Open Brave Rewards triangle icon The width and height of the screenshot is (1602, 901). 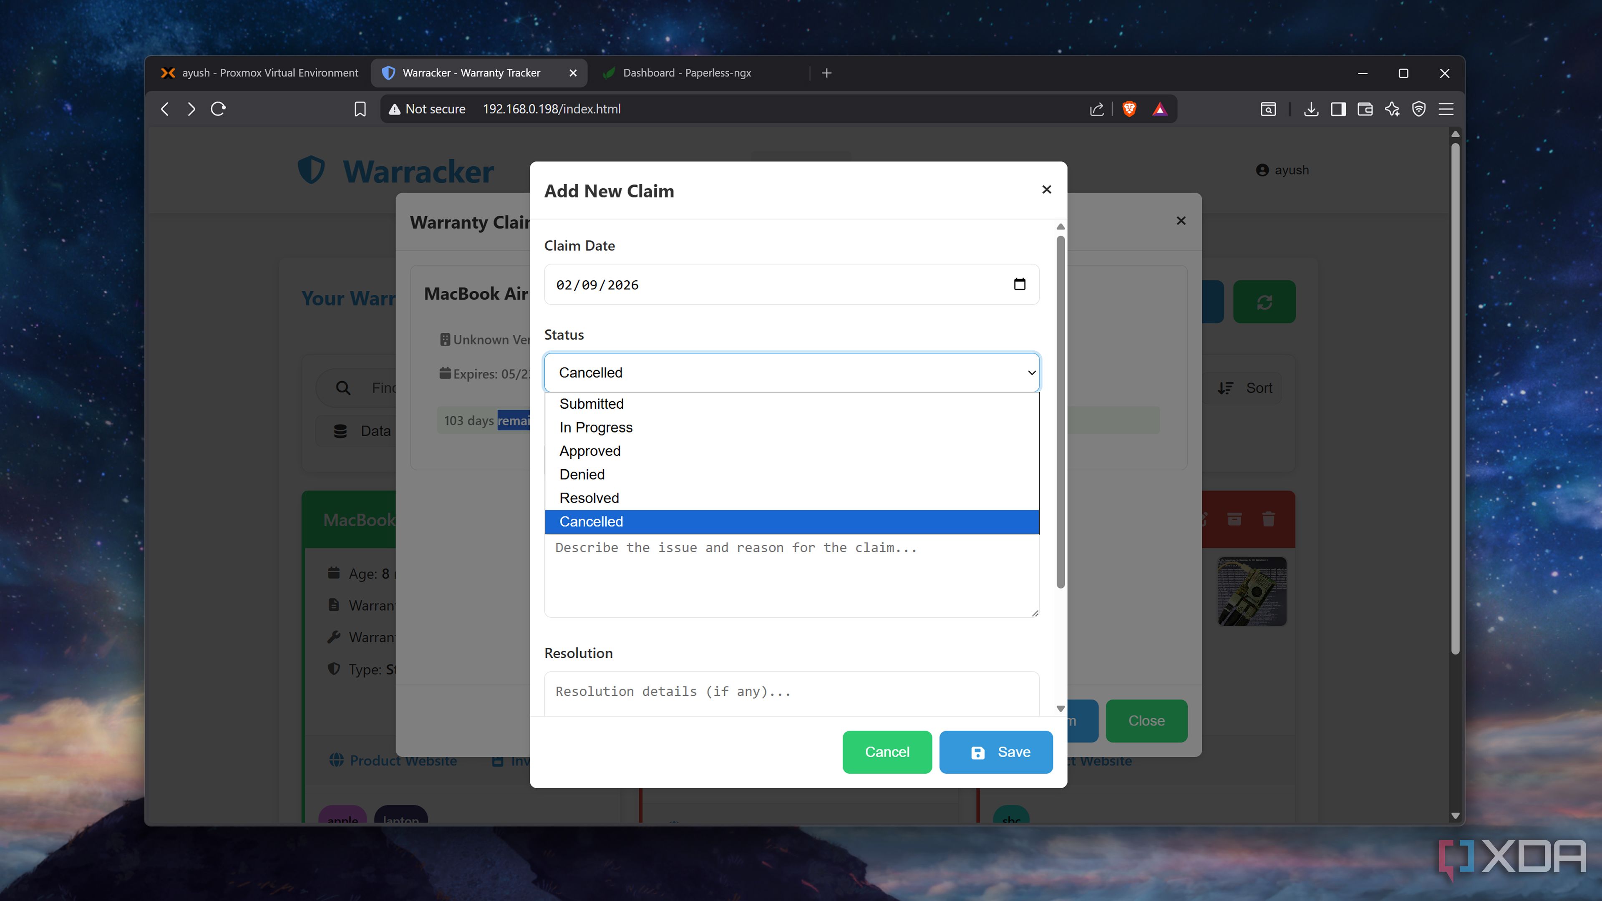[x=1159, y=109]
